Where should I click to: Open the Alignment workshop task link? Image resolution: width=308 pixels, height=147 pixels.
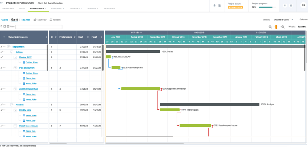point(29,89)
